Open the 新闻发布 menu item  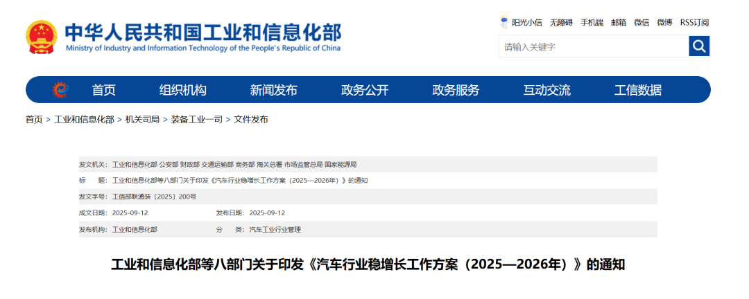(274, 90)
